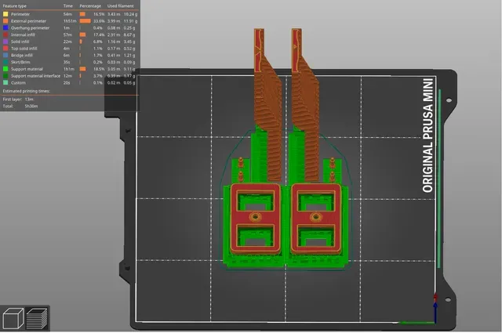Click the 22m Solid infill time
Viewport: 502px width, 333px height.
[x=67, y=42]
